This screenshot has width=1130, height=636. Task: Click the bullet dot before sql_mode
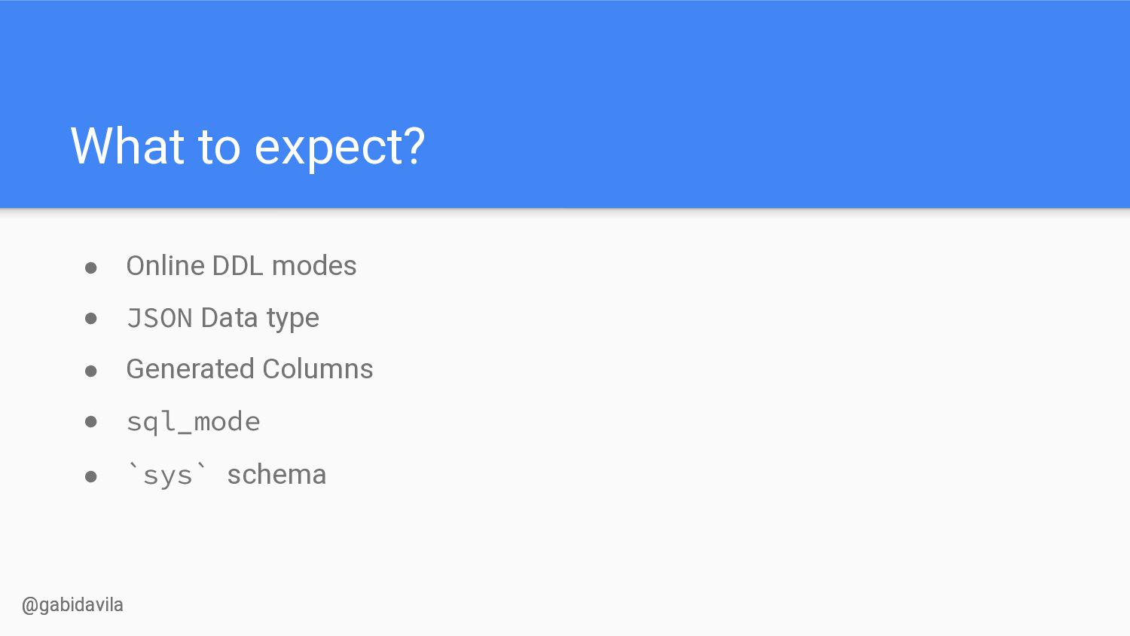click(x=91, y=422)
